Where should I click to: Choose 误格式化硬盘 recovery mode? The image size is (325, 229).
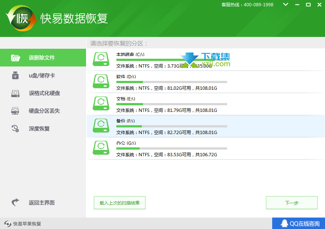click(43, 93)
